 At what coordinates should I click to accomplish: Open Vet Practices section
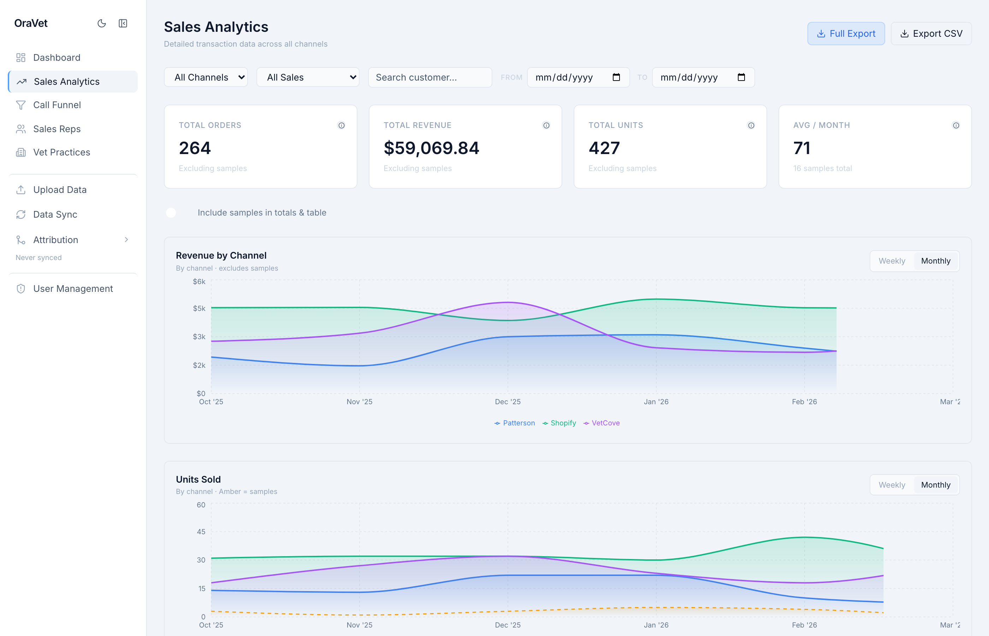coord(73,152)
